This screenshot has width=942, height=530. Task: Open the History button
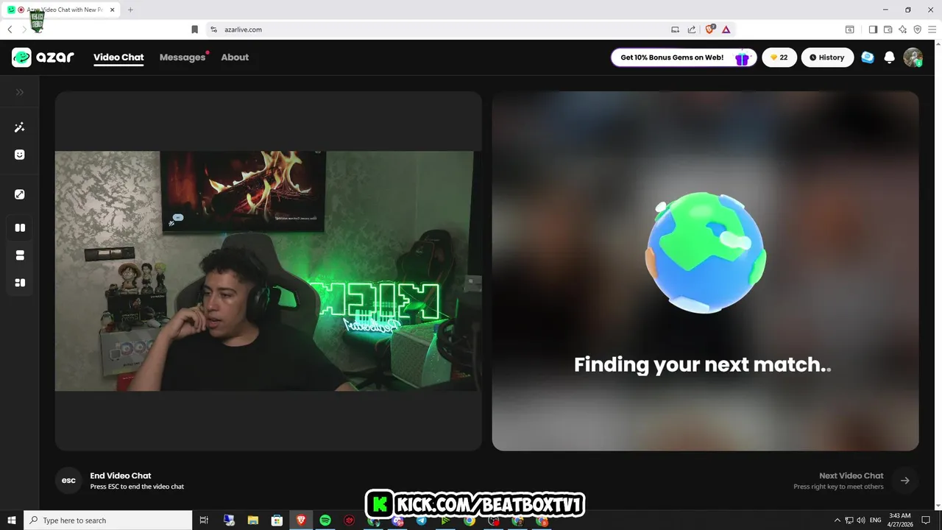pyautogui.click(x=827, y=57)
